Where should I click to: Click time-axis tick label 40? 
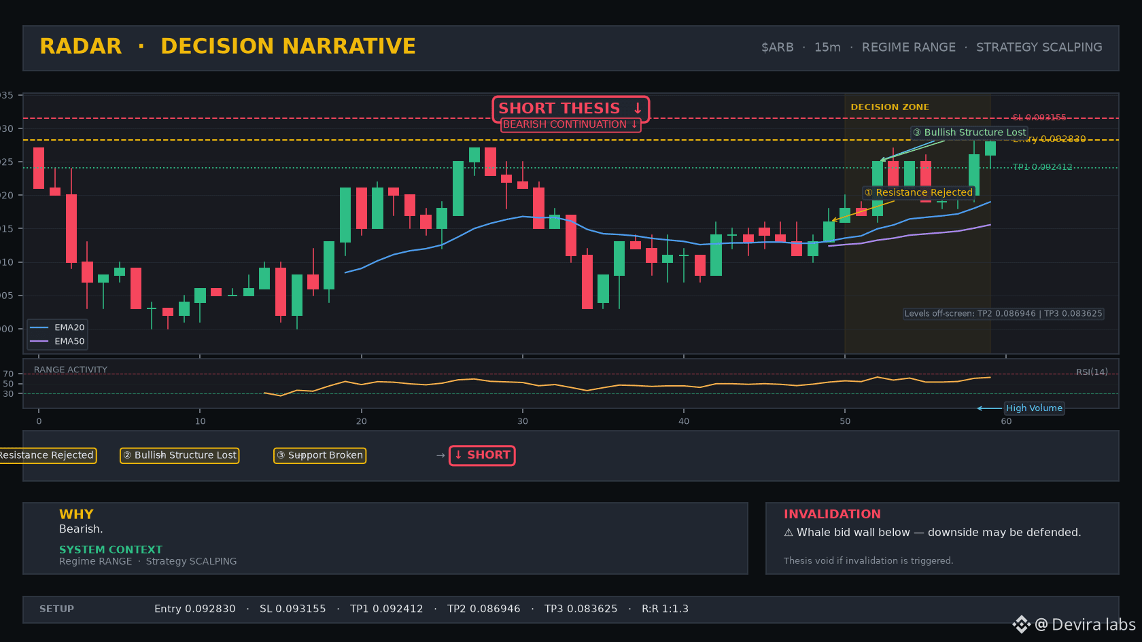(x=684, y=421)
